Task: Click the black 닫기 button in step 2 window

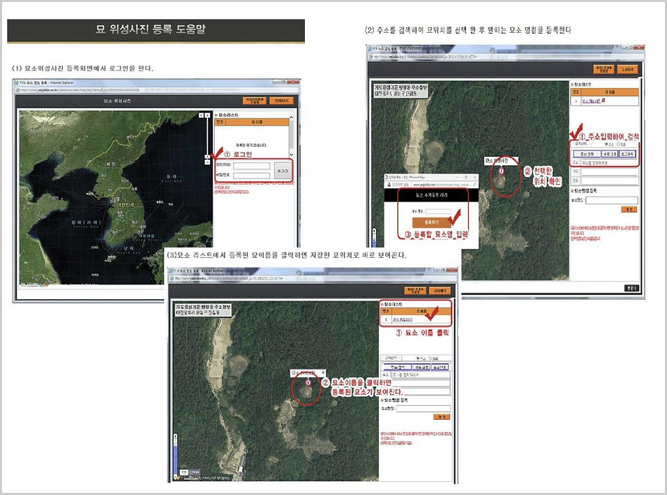Action: point(631,288)
